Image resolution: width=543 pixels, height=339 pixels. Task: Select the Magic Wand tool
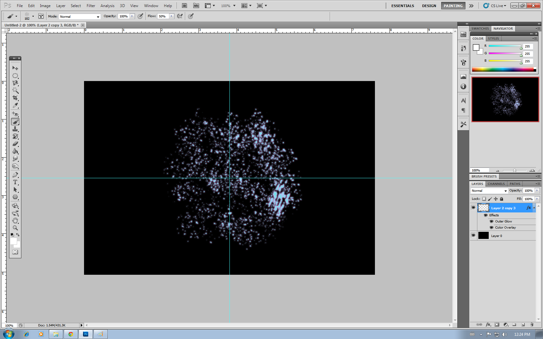(x=15, y=90)
